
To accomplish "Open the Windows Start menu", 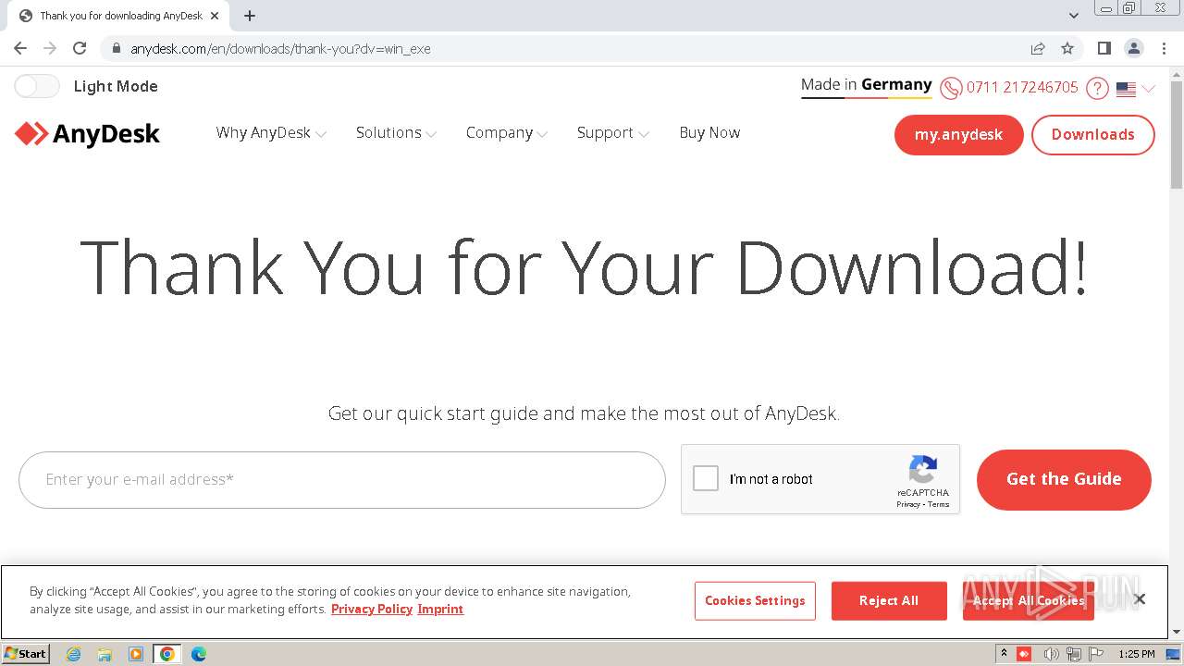I will [x=25, y=653].
